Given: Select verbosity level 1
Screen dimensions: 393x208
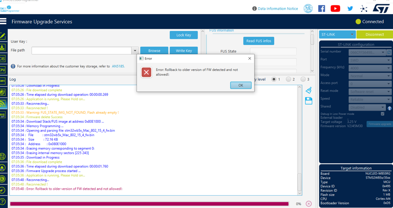Looking at the screenshot, I should (274, 79).
